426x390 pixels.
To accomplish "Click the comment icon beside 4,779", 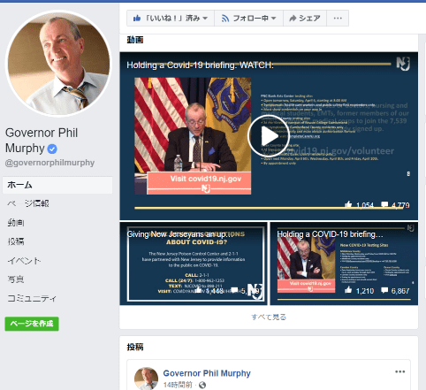I will 384,204.
